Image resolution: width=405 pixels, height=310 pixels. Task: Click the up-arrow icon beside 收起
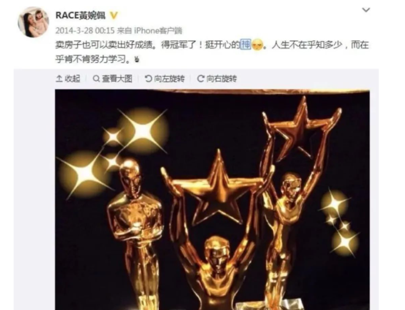point(59,79)
